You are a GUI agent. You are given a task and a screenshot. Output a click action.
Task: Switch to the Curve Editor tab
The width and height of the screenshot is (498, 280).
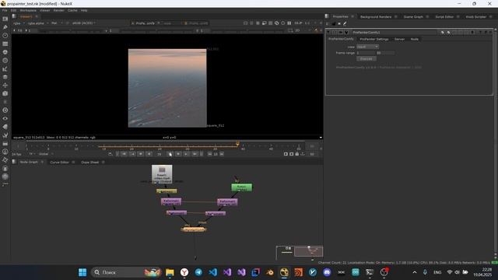pos(59,163)
